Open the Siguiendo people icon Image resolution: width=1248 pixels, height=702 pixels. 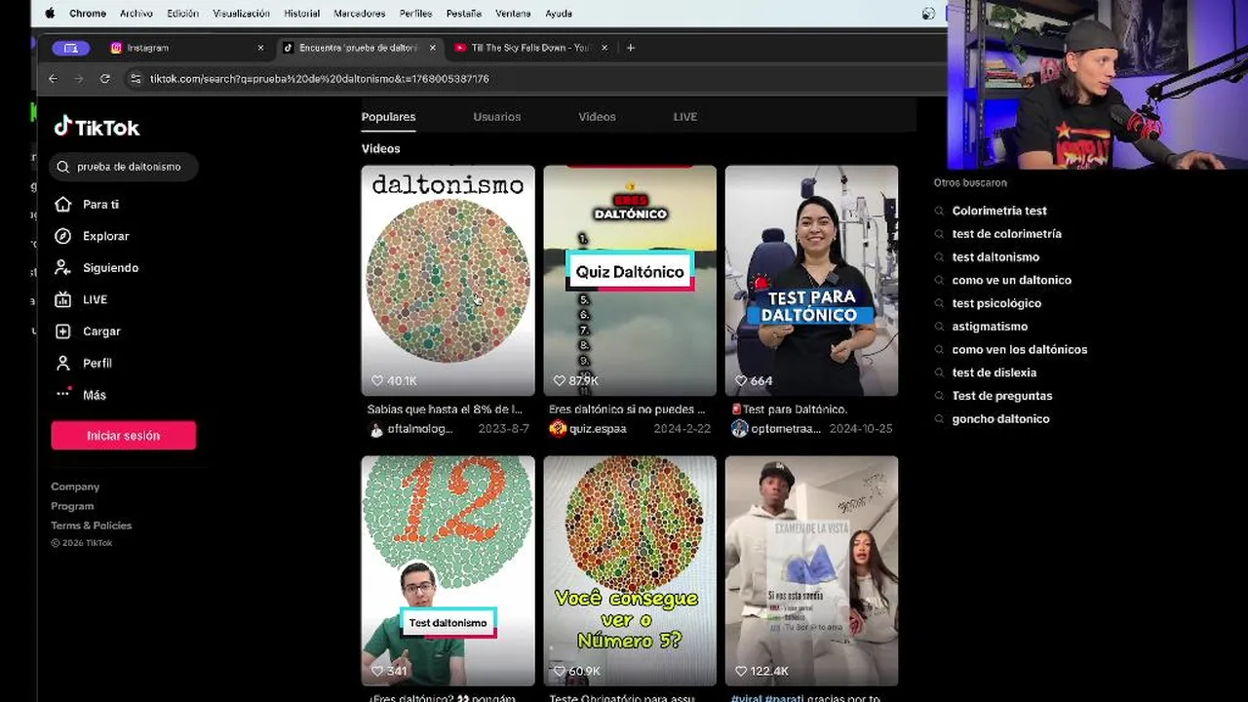[x=63, y=267]
